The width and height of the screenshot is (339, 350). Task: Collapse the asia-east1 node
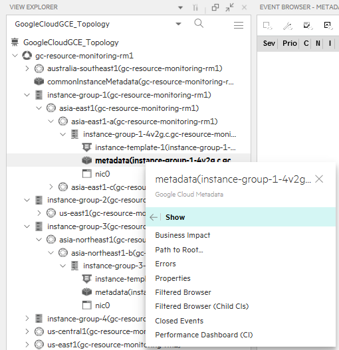39,108
